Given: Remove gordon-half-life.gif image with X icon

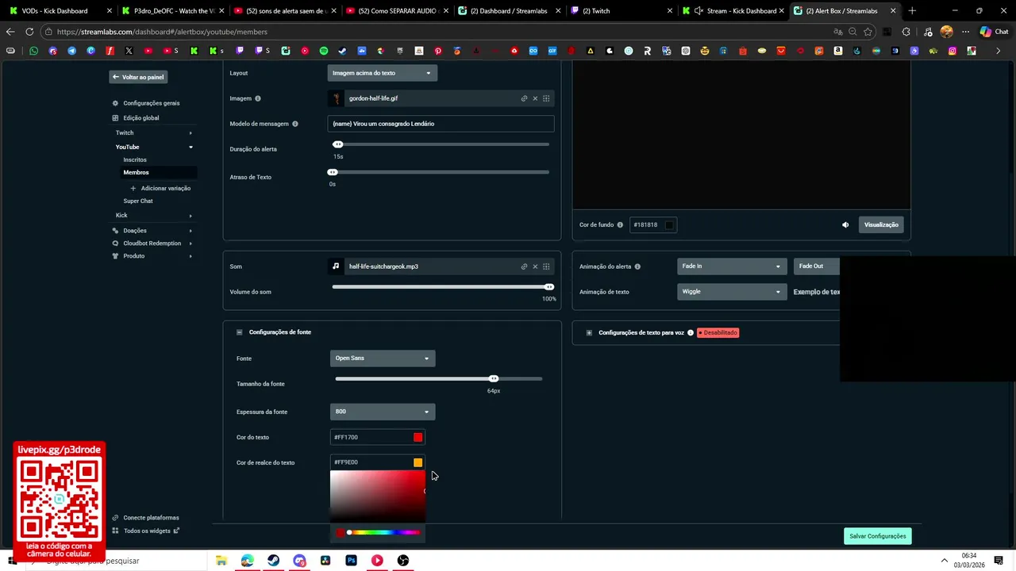Looking at the screenshot, I should click(x=535, y=98).
